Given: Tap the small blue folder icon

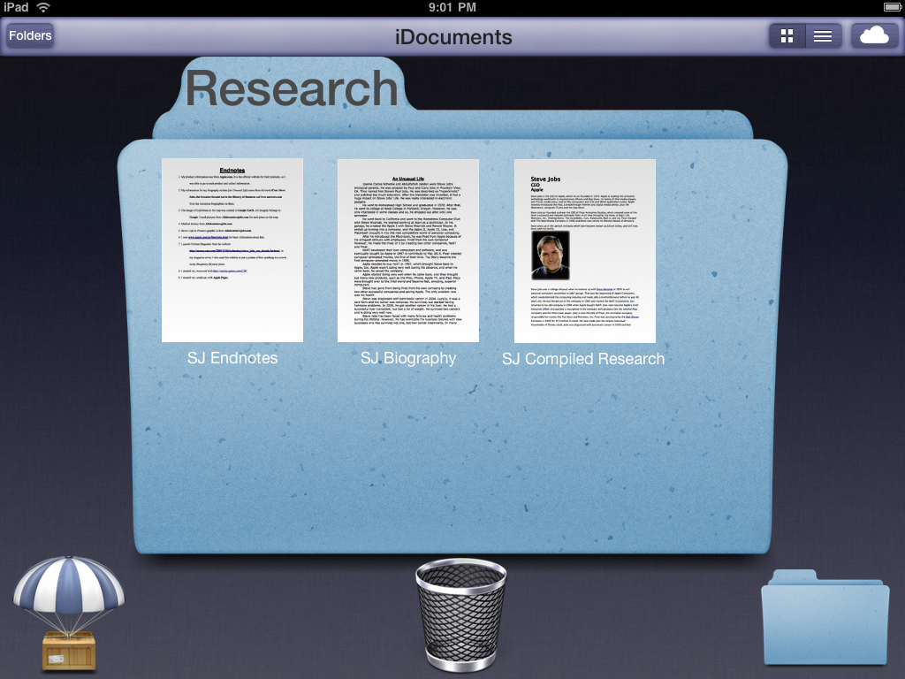Looking at the screenshot, I should 825,617.
